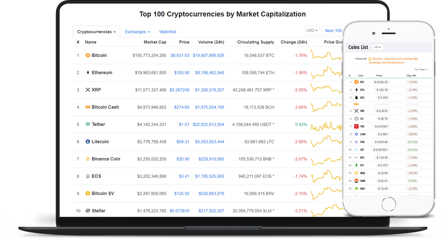
Task: Click the EOS icon beside the EOS name in row 8
Action: tap(88, 176)
